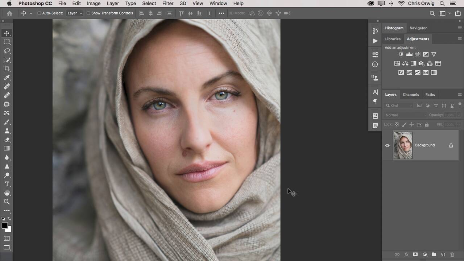Create a new layer via panel icon
Image resolution: width=464 pixels, height=261 pixels.
pos(443,255)
